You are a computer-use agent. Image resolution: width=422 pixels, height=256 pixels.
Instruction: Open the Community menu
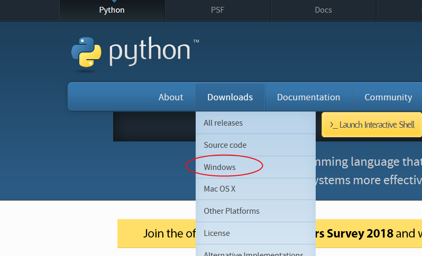coord(388,97)
